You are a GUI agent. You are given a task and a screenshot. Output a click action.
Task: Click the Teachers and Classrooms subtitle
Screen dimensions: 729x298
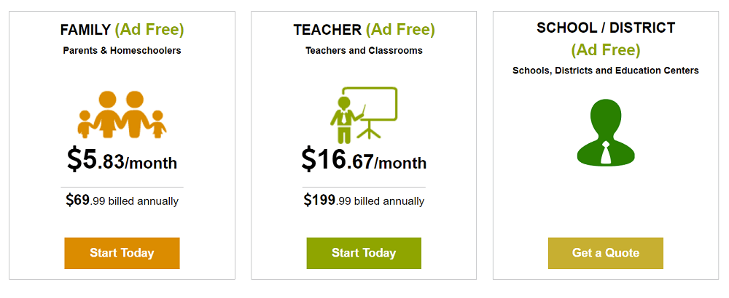(x=364, y=51)
